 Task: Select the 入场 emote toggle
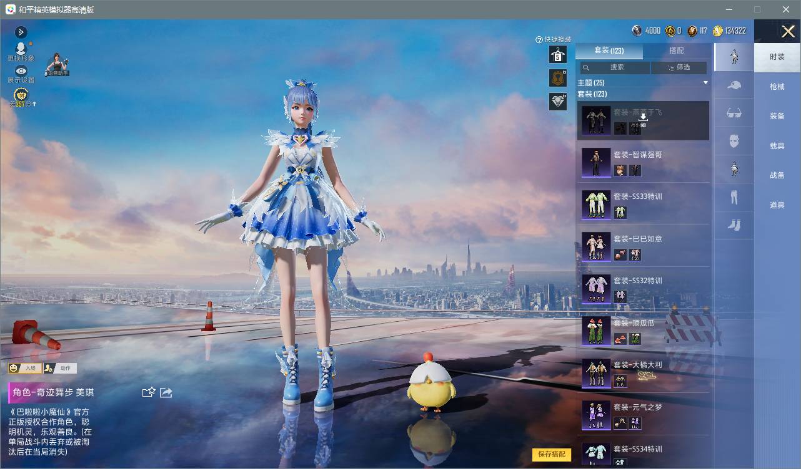point(25,368)
